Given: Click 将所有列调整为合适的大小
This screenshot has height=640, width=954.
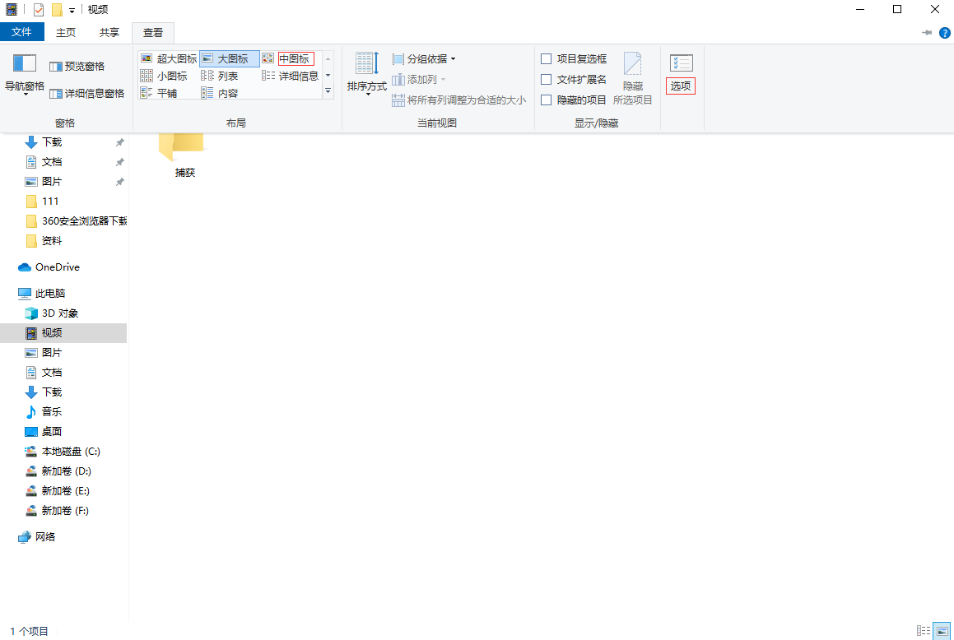Looking at the screenshot, I should 458,100.
